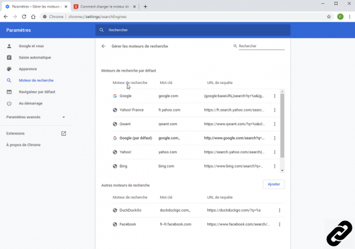The image size is (355, 249).
Task: Open more actions for the yahoo.com row
Action: pos(275,152)
